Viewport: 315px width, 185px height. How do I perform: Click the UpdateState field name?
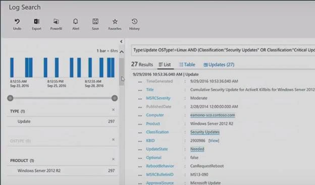click(157, 149)
